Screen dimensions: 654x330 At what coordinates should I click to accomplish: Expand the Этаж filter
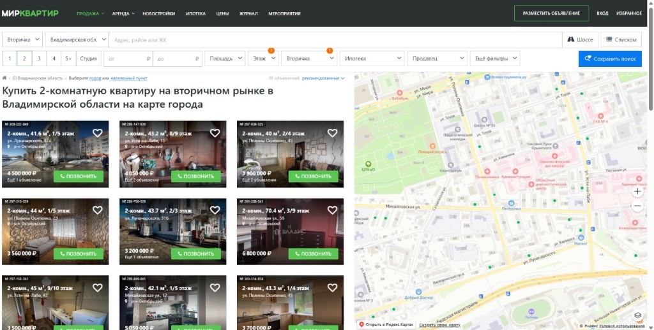(263, 59)
